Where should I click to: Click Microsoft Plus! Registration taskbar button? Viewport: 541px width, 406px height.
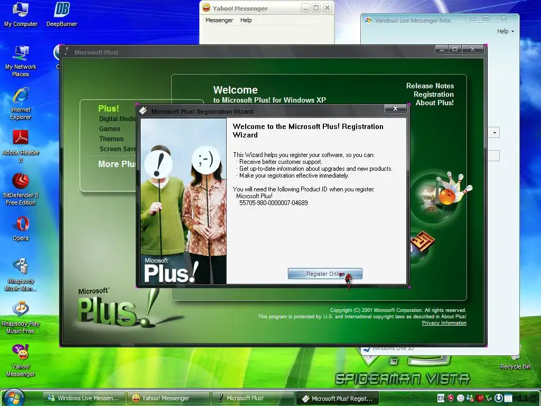[x=338, y=399]
